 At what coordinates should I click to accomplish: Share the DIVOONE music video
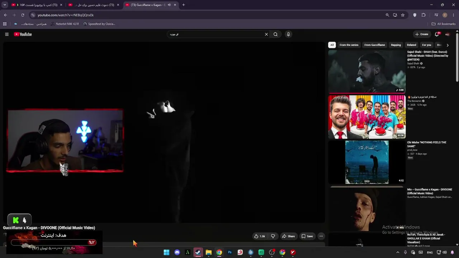tap(289, 236)
